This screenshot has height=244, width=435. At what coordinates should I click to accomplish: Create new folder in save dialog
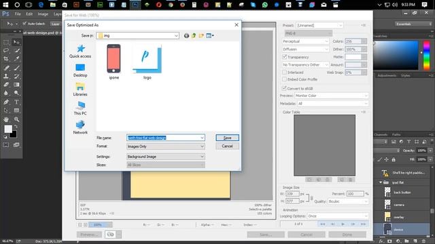pos(201,35)
